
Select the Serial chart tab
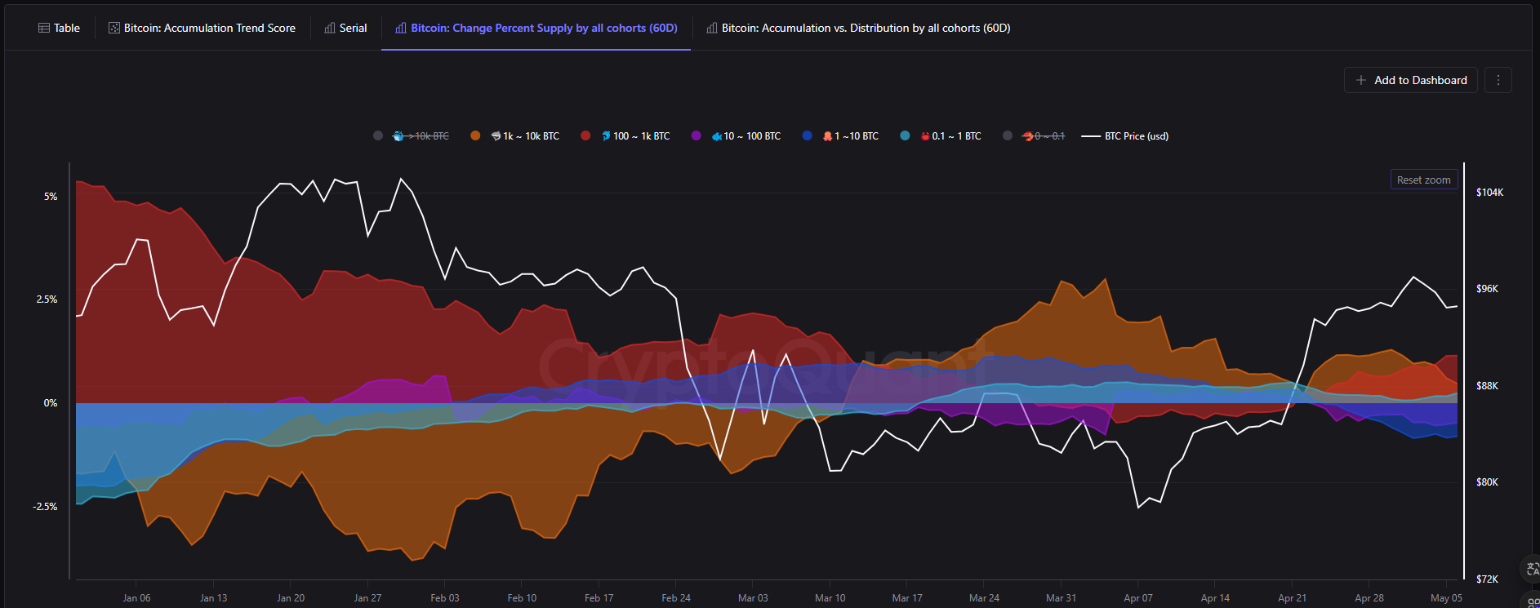click(x=345, y=28)
